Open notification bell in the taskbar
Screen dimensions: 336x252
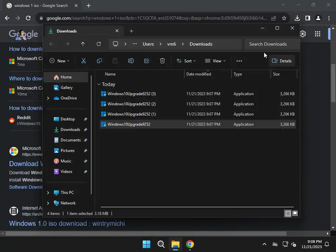click(x=327, y=244)
